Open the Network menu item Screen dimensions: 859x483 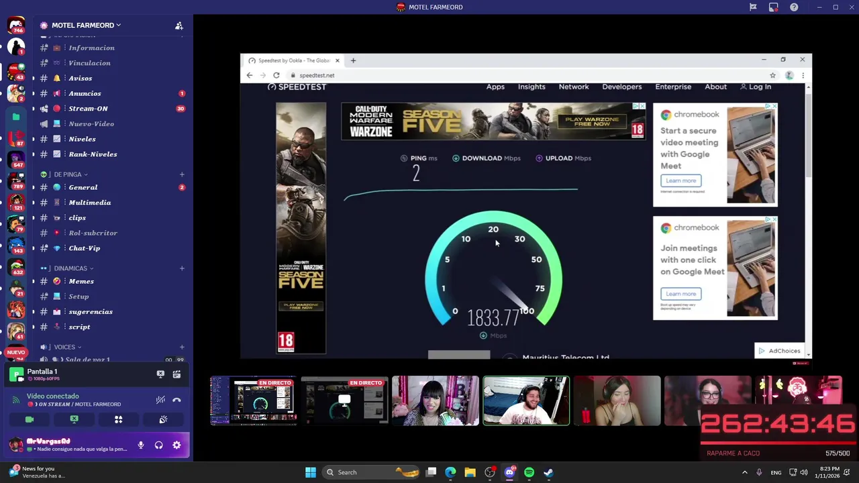click(x=574, y=87)
